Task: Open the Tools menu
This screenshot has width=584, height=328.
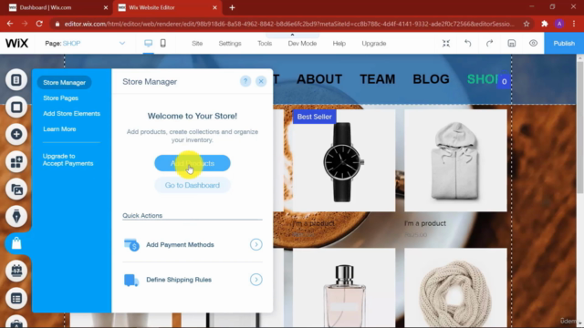Action: pyautogui.click(x=265, y=44)
